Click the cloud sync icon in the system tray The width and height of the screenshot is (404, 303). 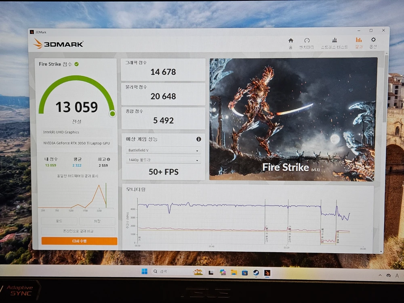[389, 276]
